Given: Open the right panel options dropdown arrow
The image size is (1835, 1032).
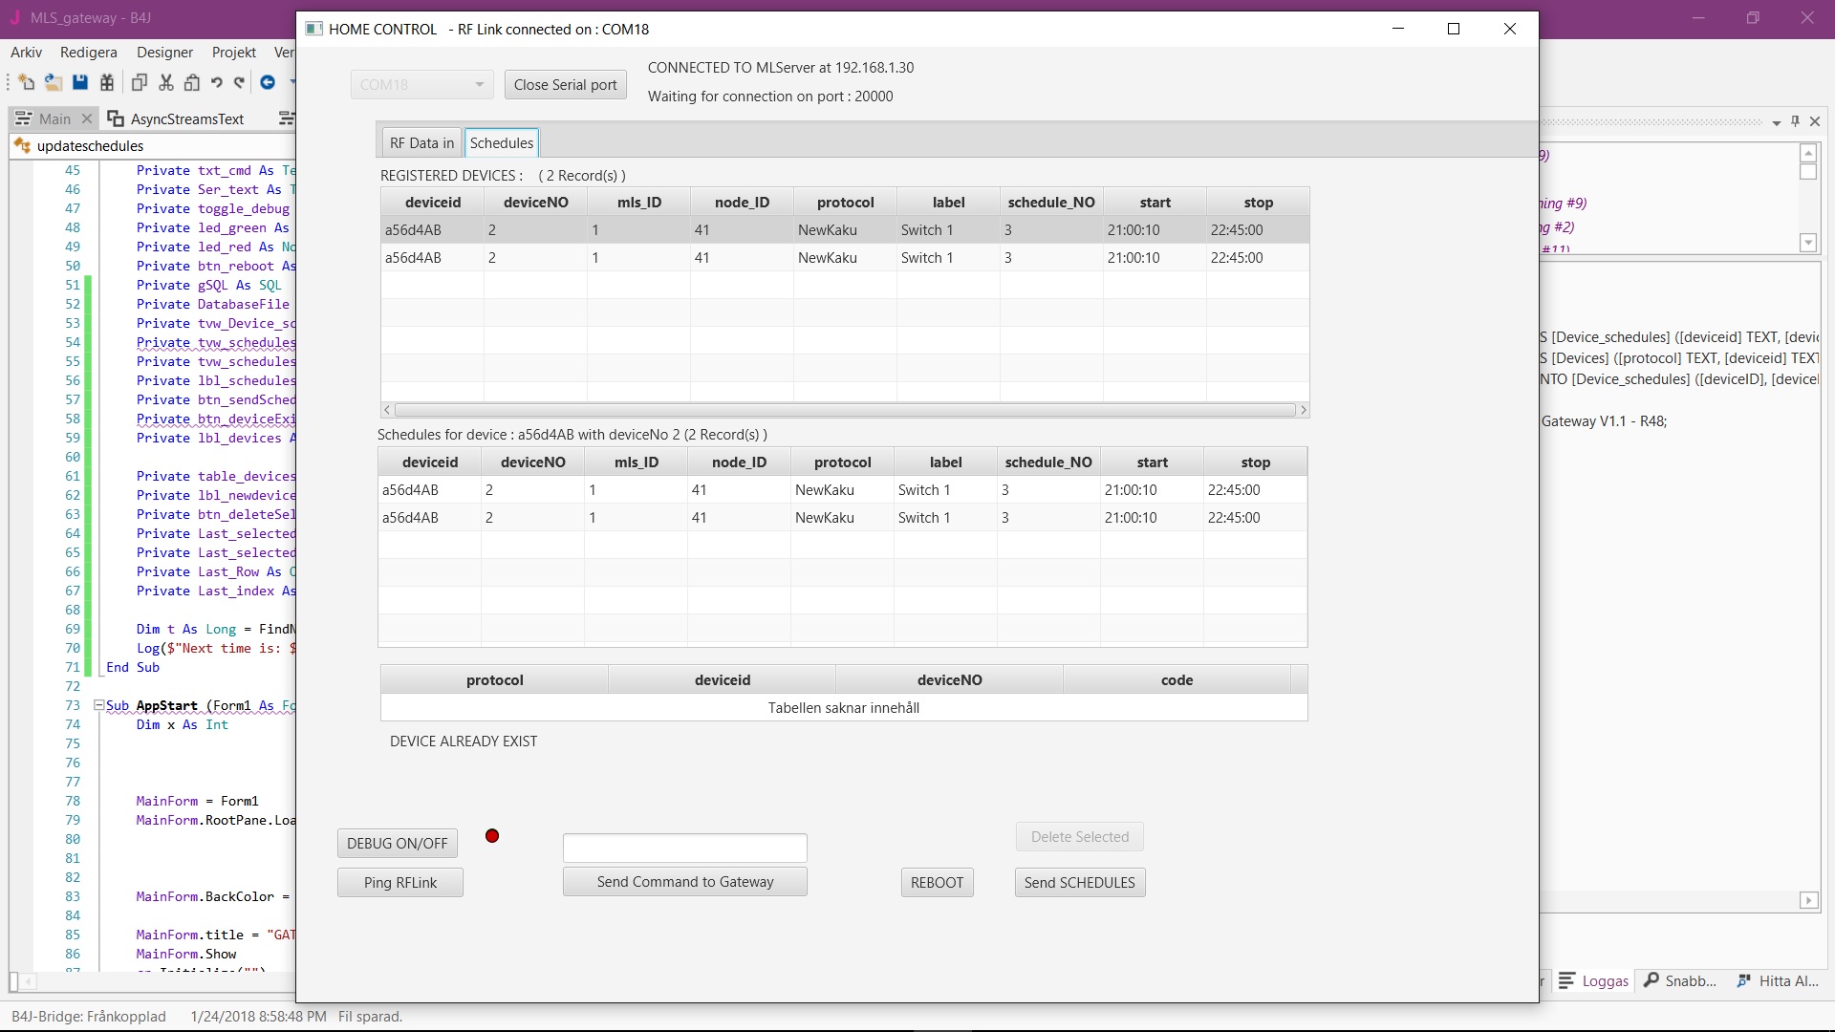Looking at the screenshot, I should click(1776, 122).
